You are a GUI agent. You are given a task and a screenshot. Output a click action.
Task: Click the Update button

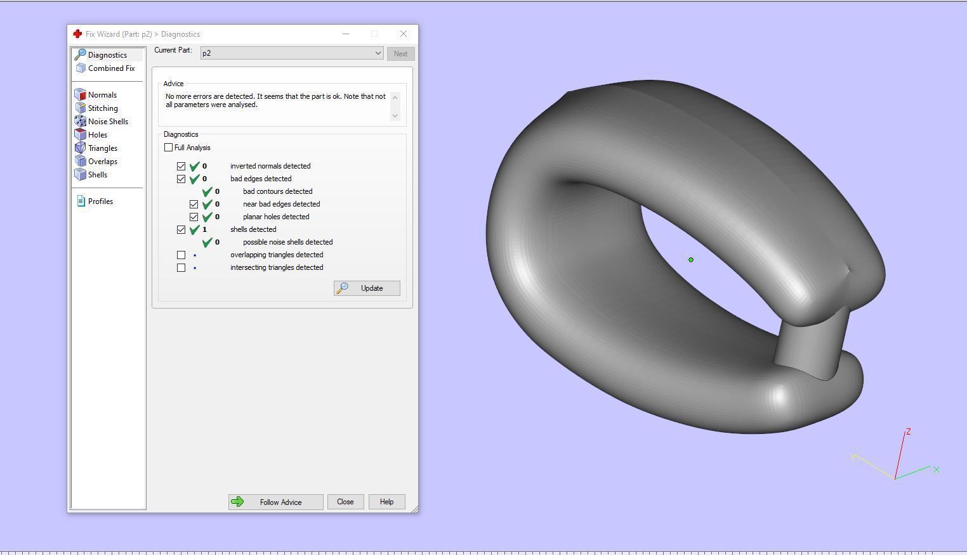pyautogui.click(x=367, y=288)
